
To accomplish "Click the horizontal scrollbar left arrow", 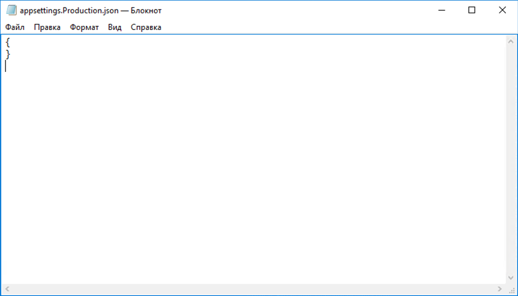I will pyautogui.click(x=7, y=289).
